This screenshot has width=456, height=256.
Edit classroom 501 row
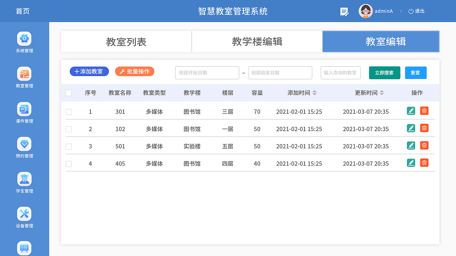pos(411,145)
